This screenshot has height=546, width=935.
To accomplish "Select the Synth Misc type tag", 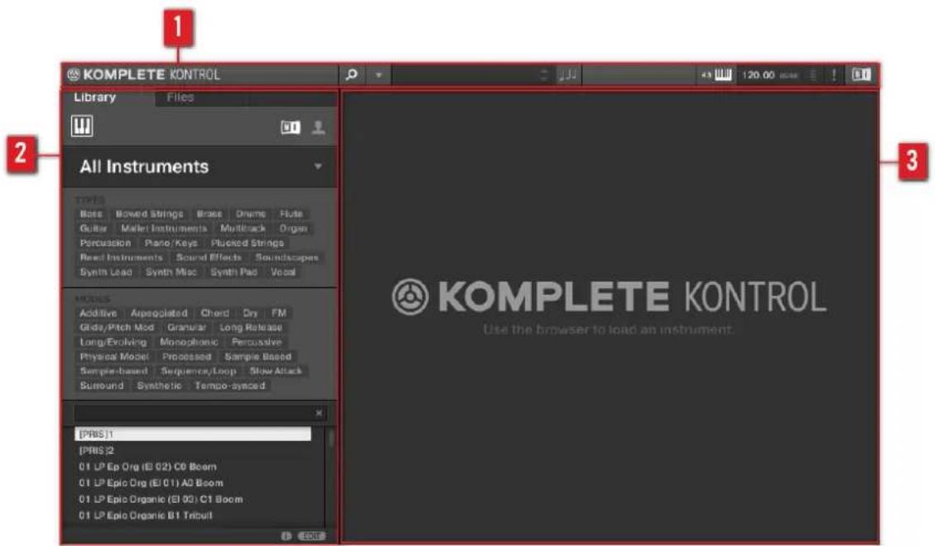I will click(171, 272).
